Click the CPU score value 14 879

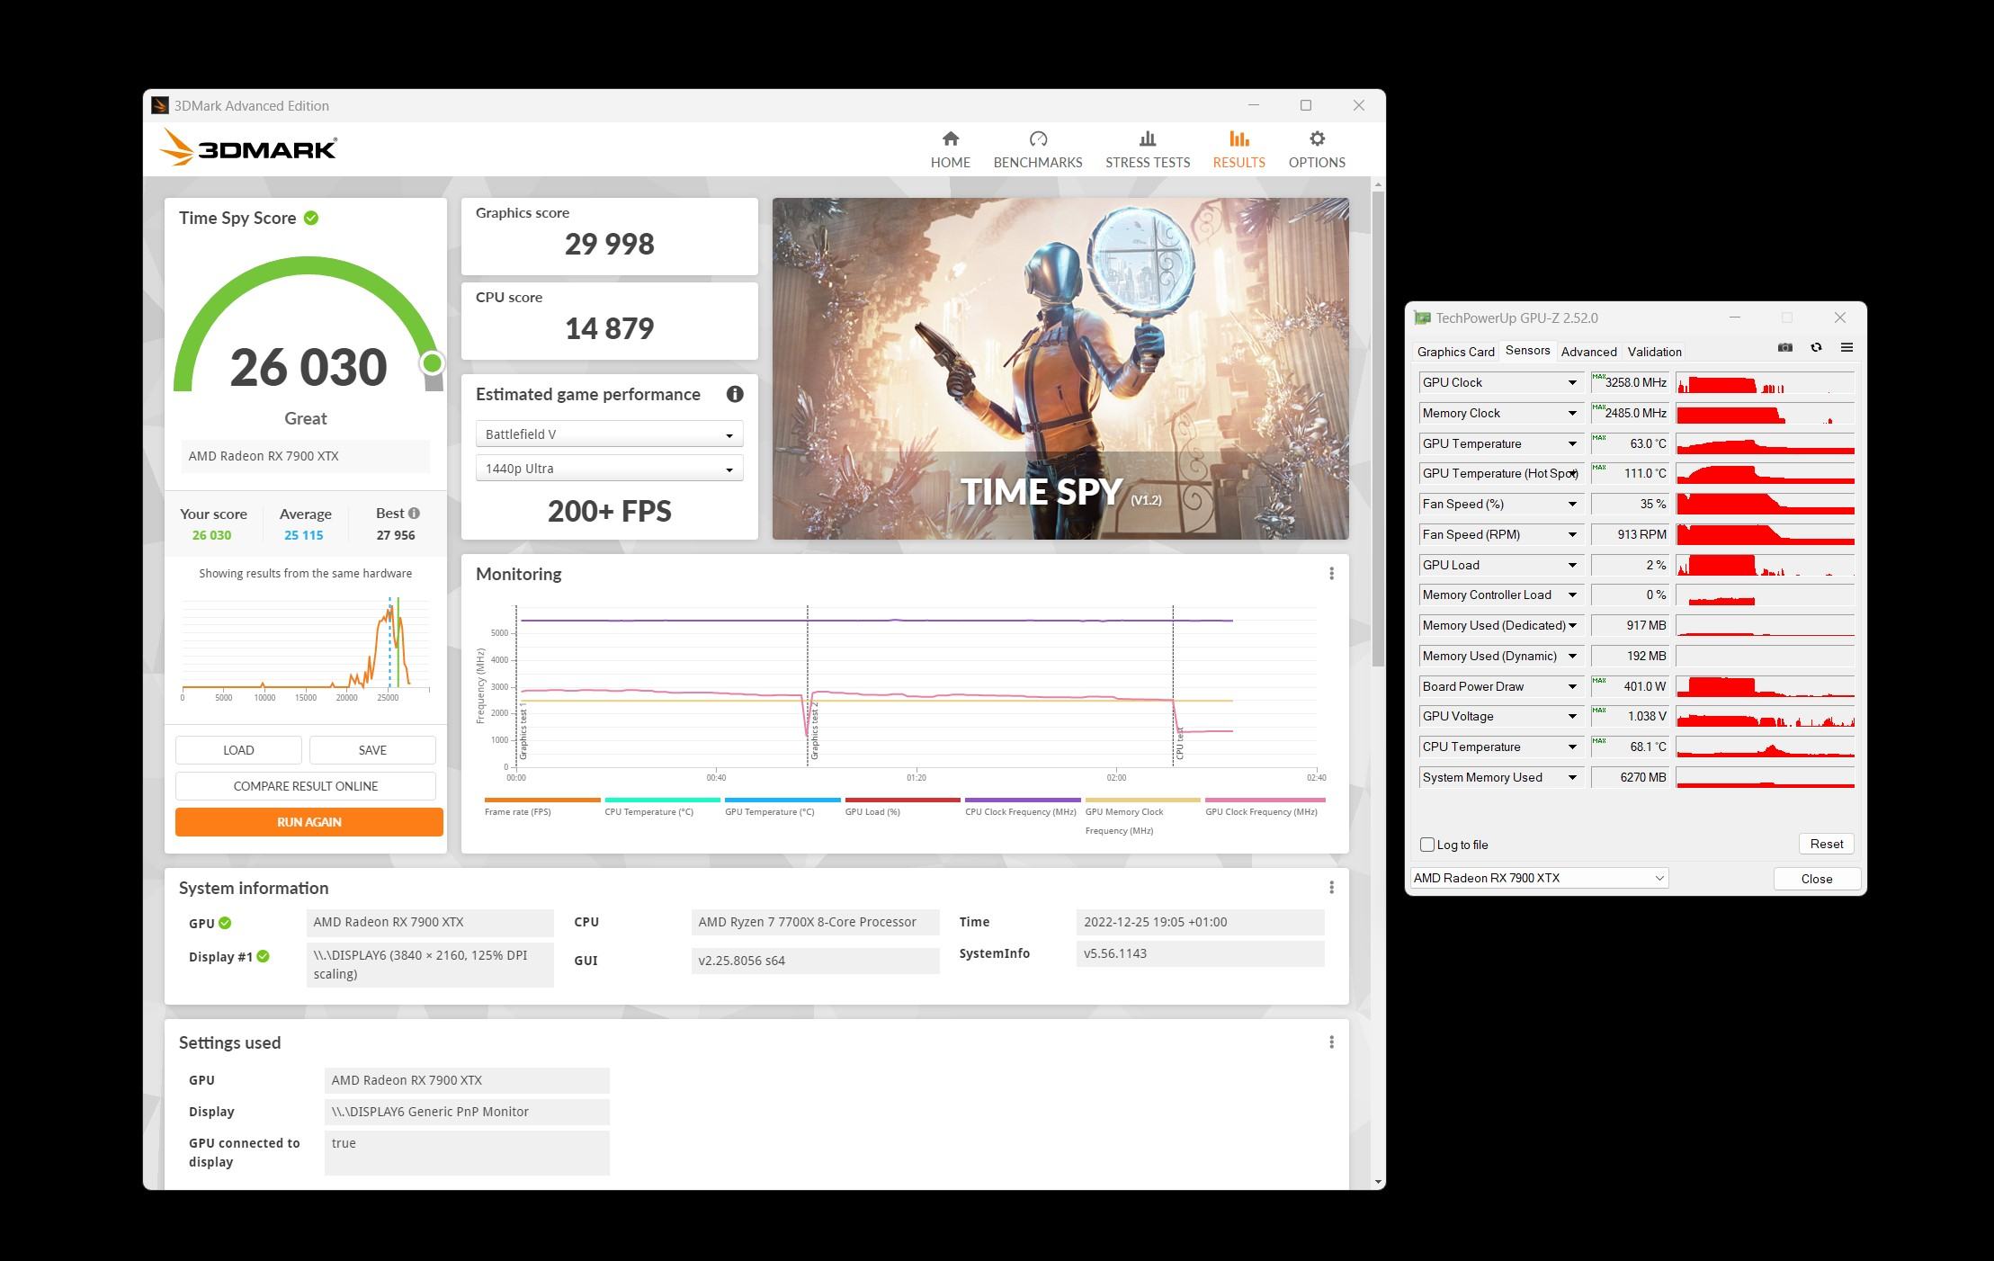tap(609, 329)
